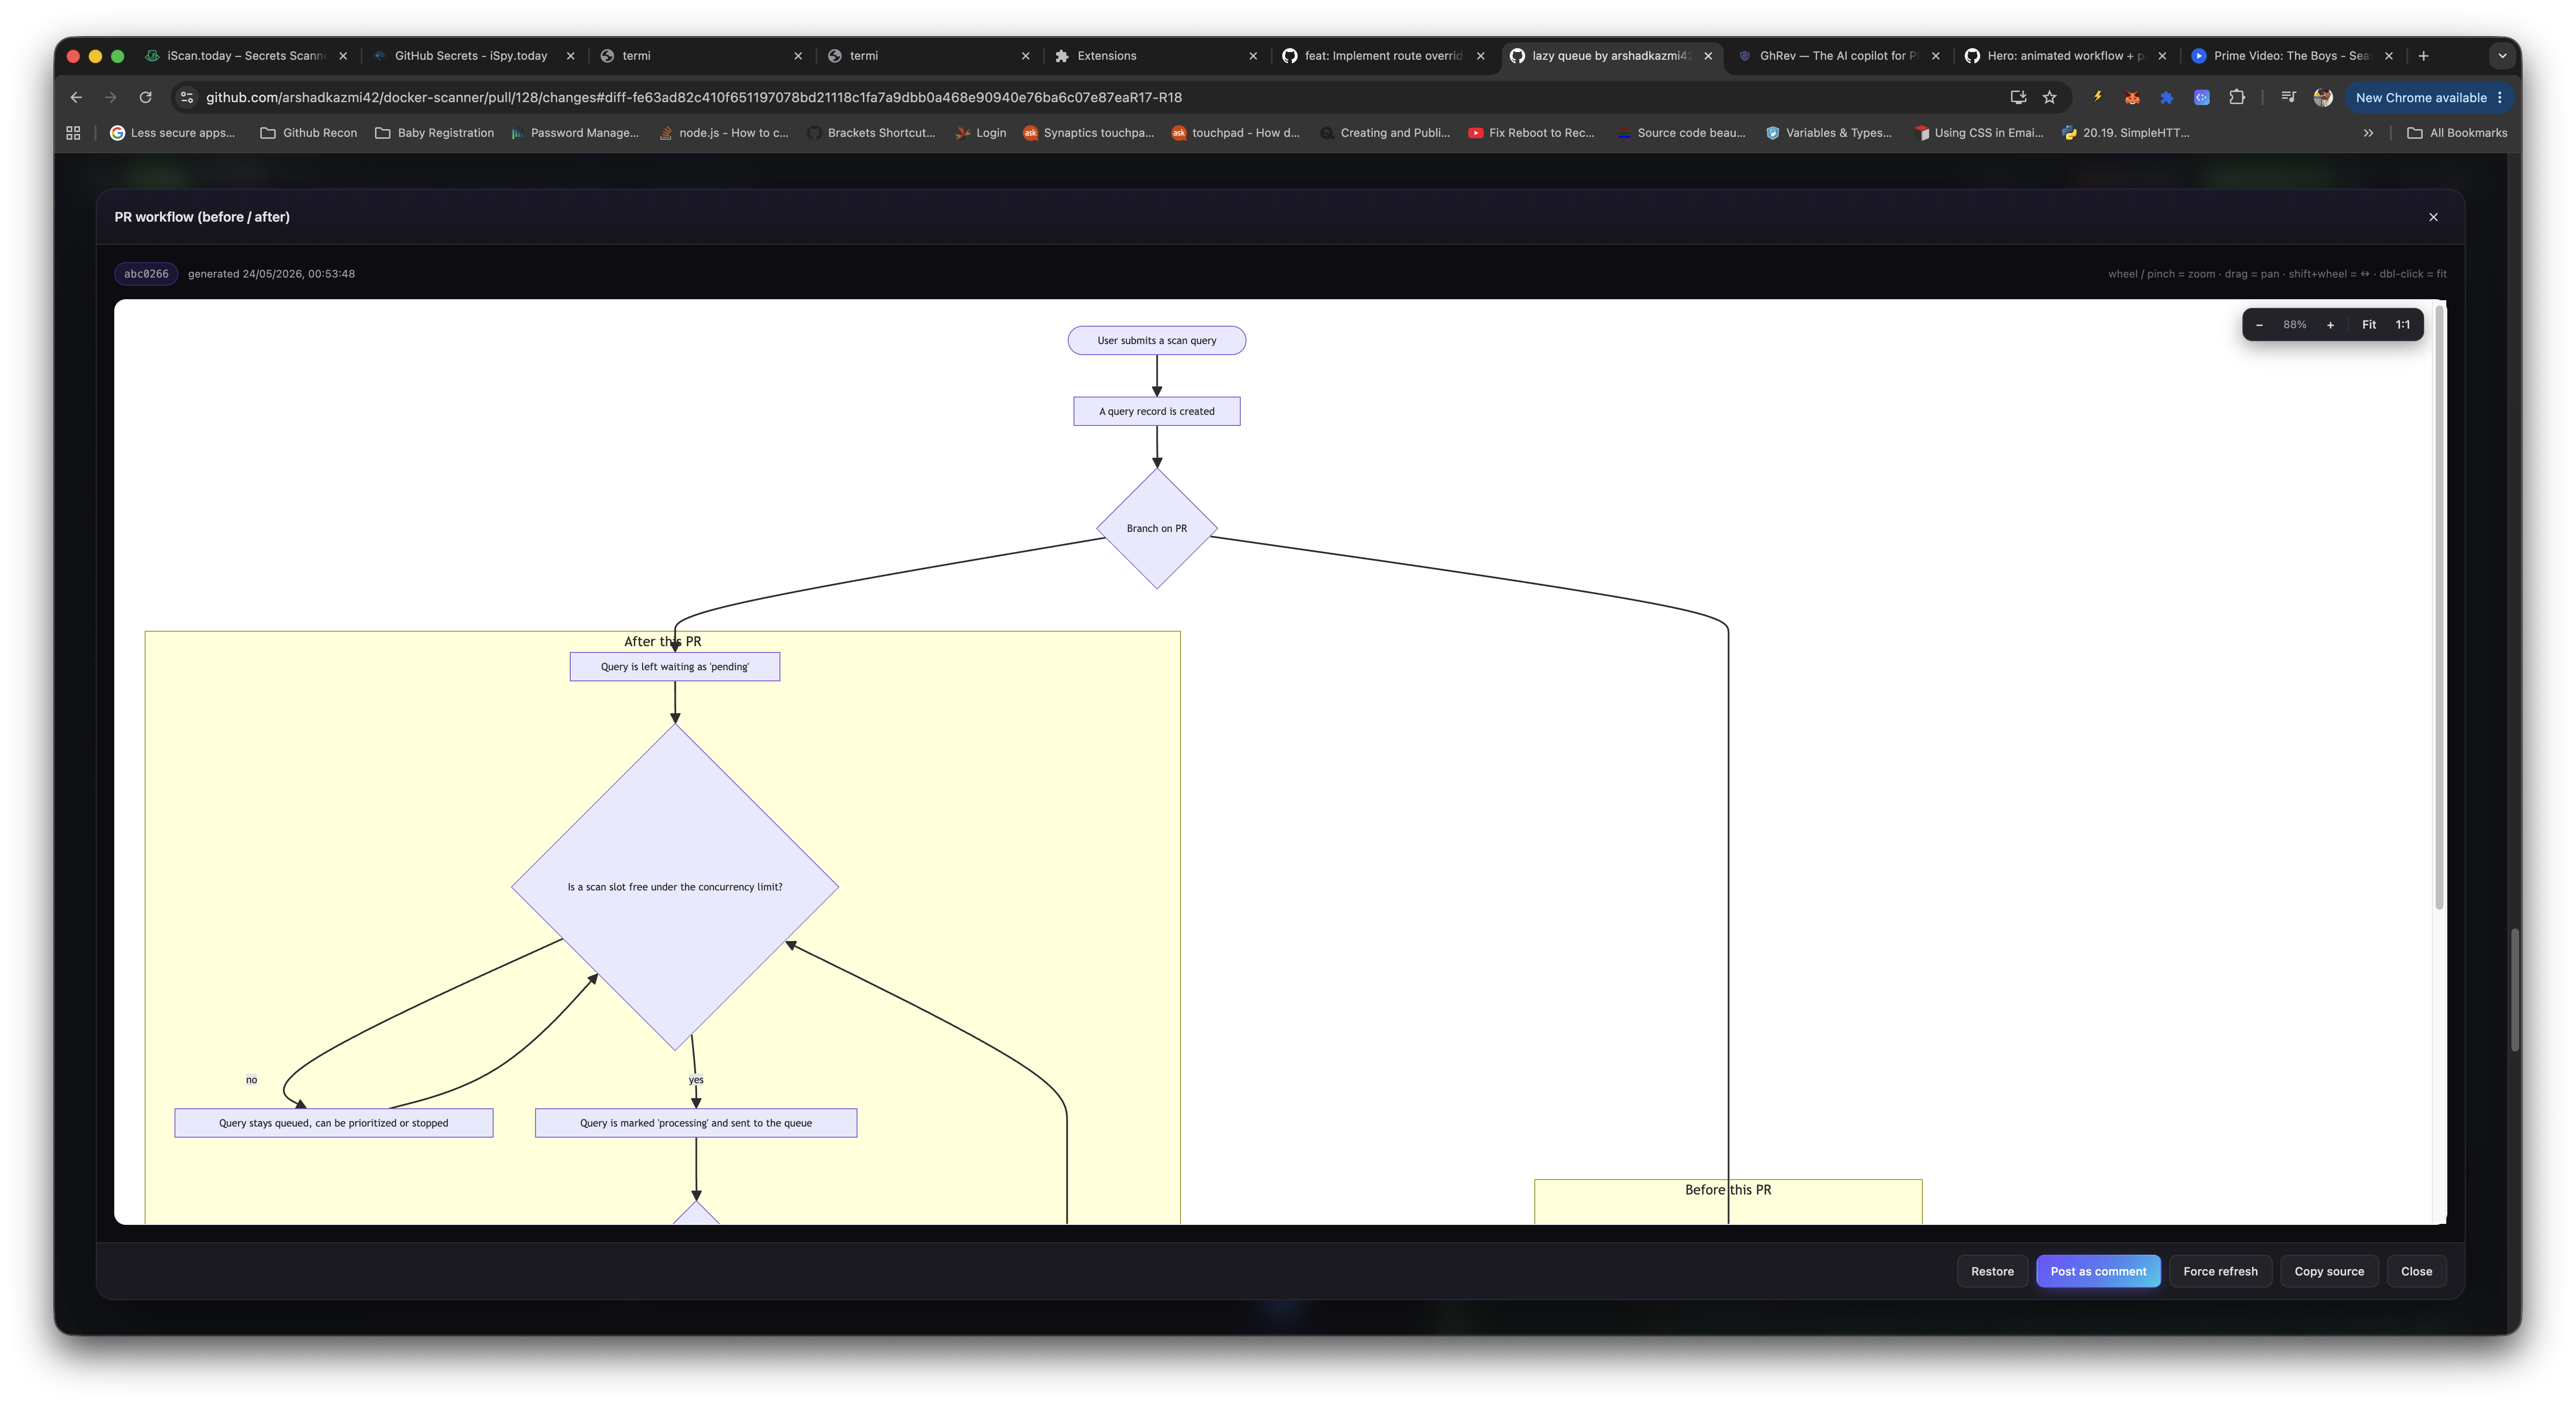Force refresh the workflow diagram
This screenshot has width=2576, height=1407.
coord(2220,1271)
